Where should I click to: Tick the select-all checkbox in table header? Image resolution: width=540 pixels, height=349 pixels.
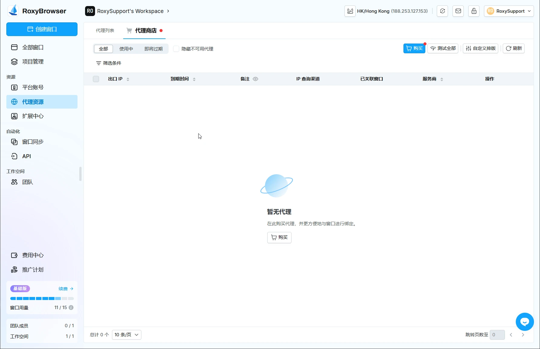[x=96, y=79]
